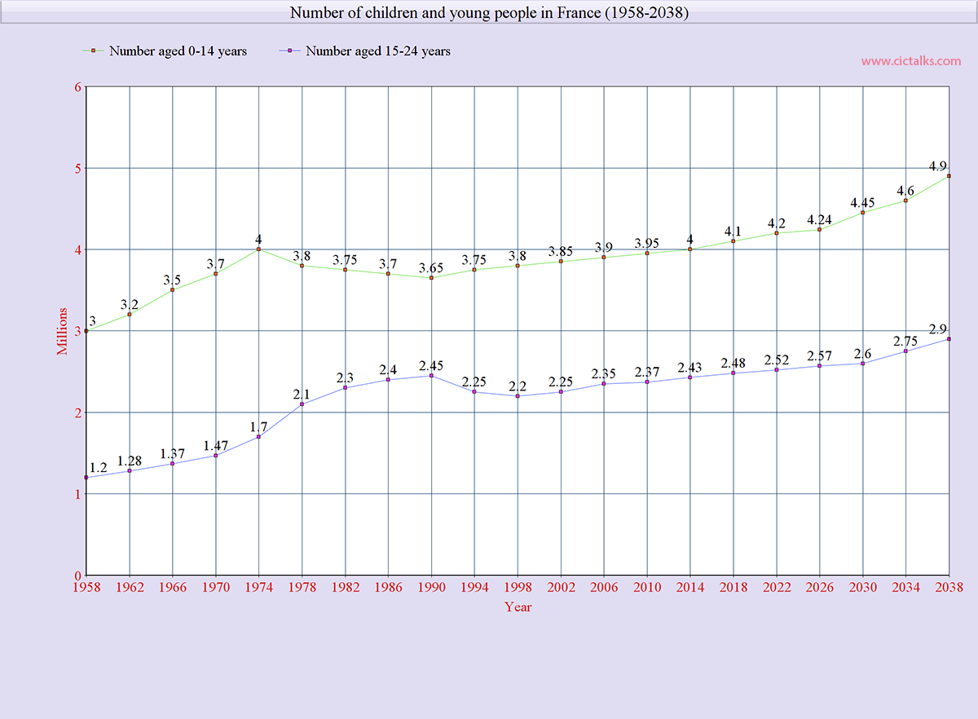
Task: Open the www.cictalks.com link
Action: [x=911, y=60]
